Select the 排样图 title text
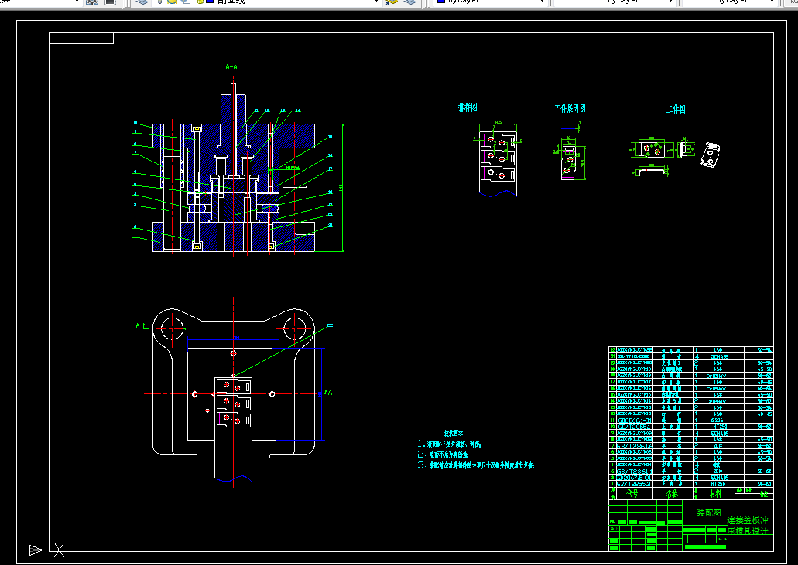This screenshot has height=565, width=798. click(x=467, y=107)
